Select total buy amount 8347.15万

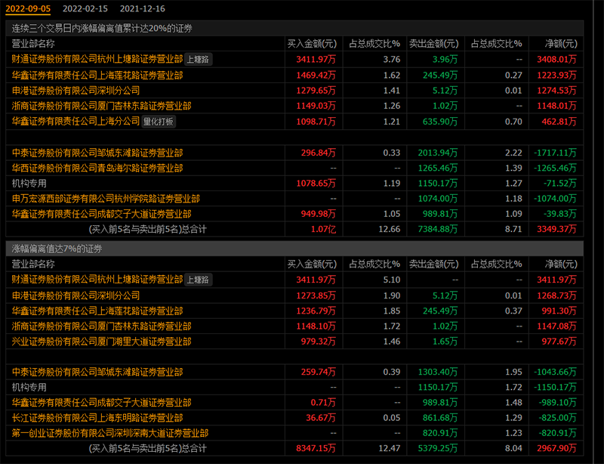click(316, 448)
